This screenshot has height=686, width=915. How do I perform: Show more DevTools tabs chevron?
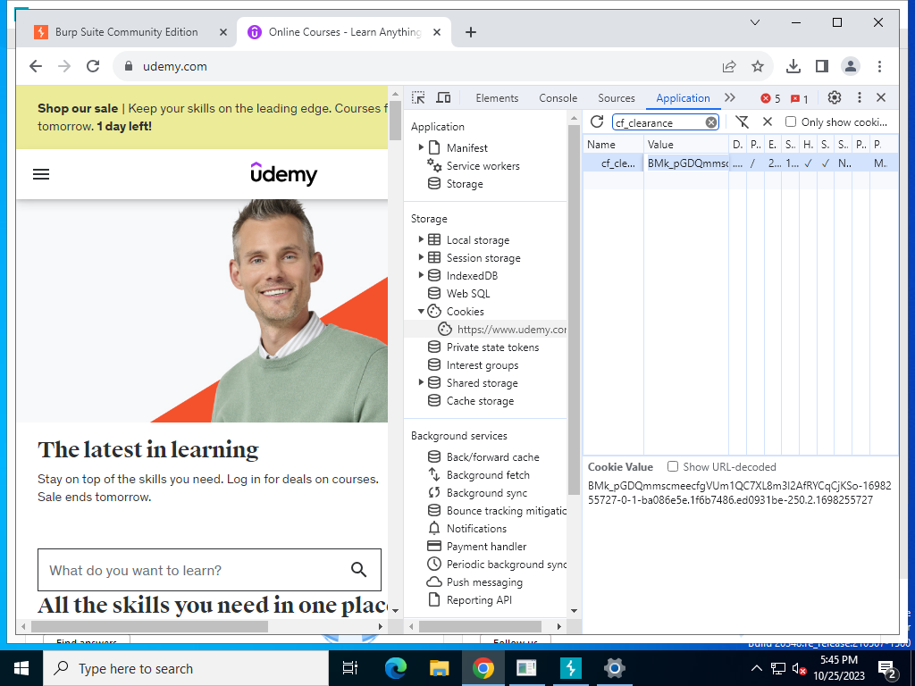(x=729, y=97)
